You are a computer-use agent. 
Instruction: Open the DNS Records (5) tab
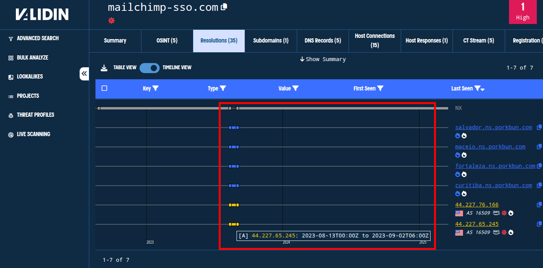pyautogui.click(x=323, y=41)
